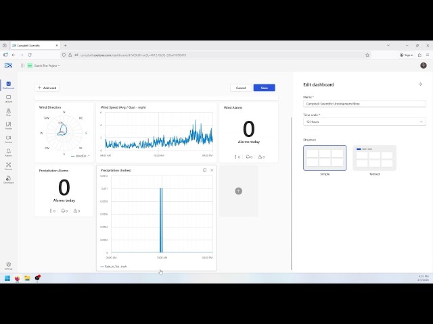Screen dimensions: 433x324
Task: Open the sidebar toggle in browser toolbar
Action: tap(5, 55)
